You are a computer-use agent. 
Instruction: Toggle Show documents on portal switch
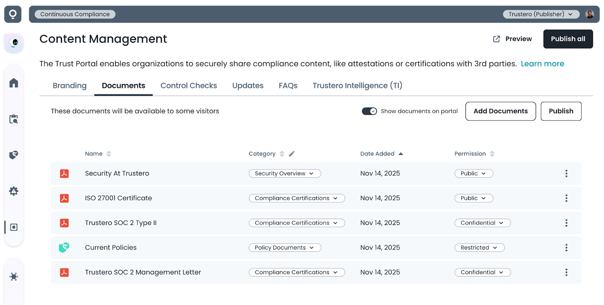pyautogui.click(x=369, y=111)
